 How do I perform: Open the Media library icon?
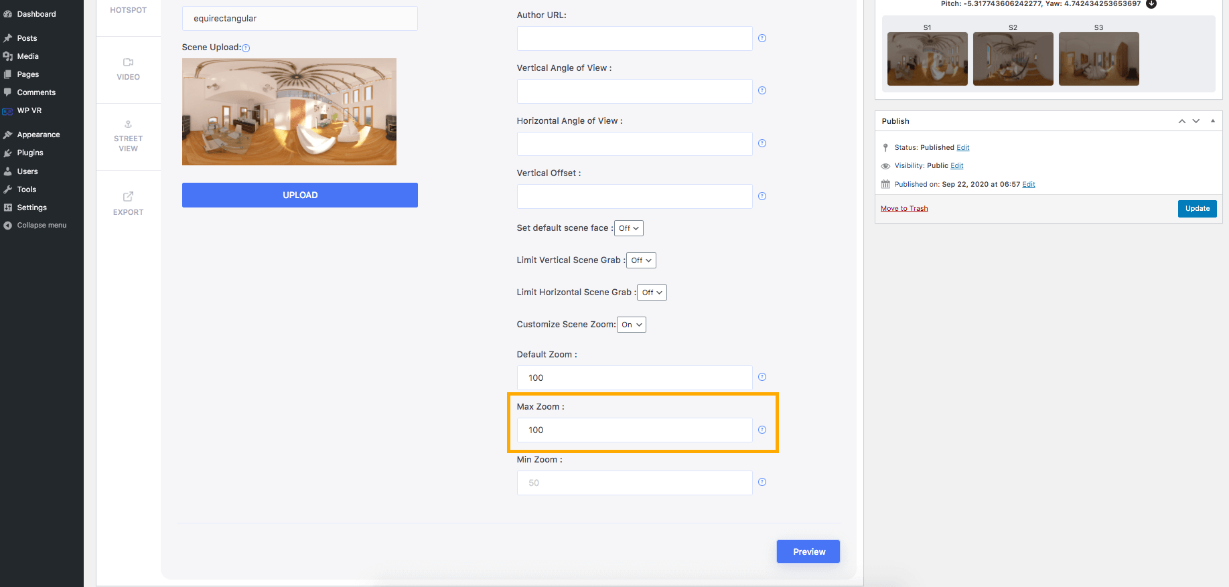coord(8,56)
